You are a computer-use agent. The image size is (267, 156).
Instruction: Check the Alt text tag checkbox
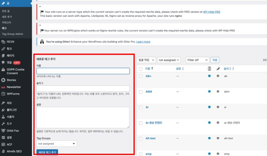[141, 139]
